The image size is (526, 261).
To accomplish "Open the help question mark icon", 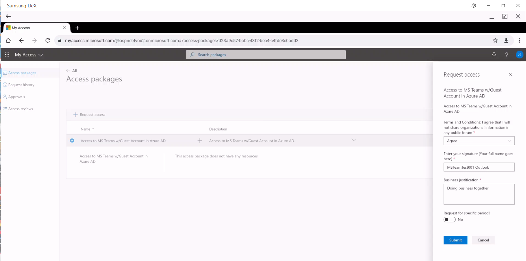I will (x=507, y=55).
